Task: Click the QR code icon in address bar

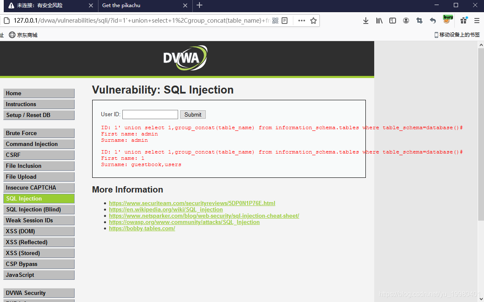Action: click(x=275, y=21)
